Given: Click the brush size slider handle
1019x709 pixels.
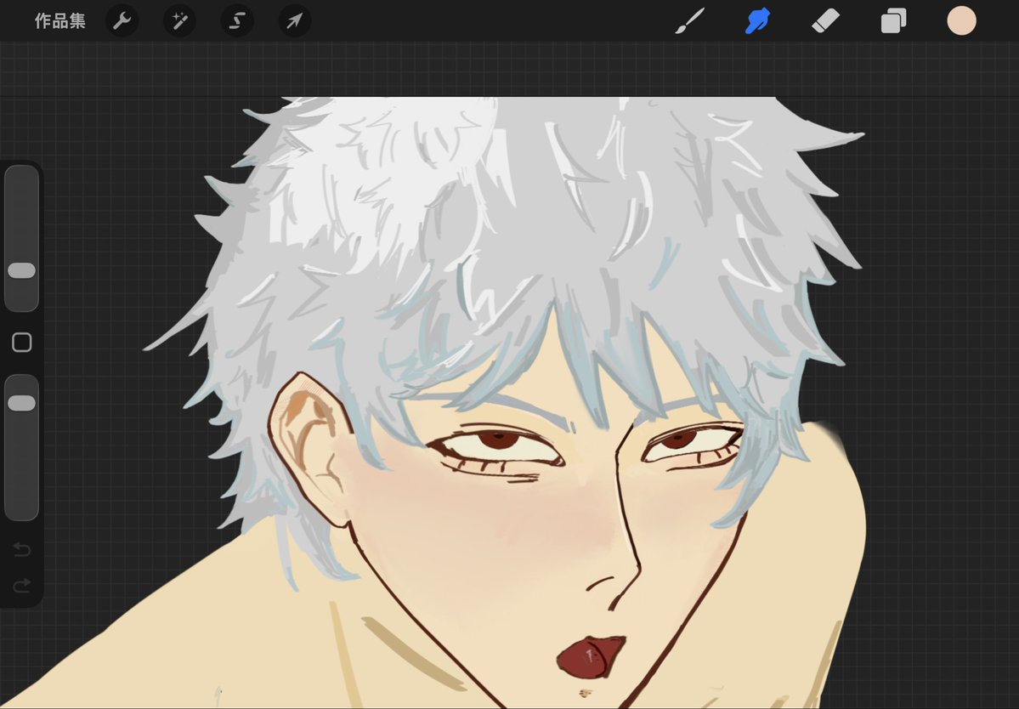Looking at the screenshot, I should click(x=21, y=271).
